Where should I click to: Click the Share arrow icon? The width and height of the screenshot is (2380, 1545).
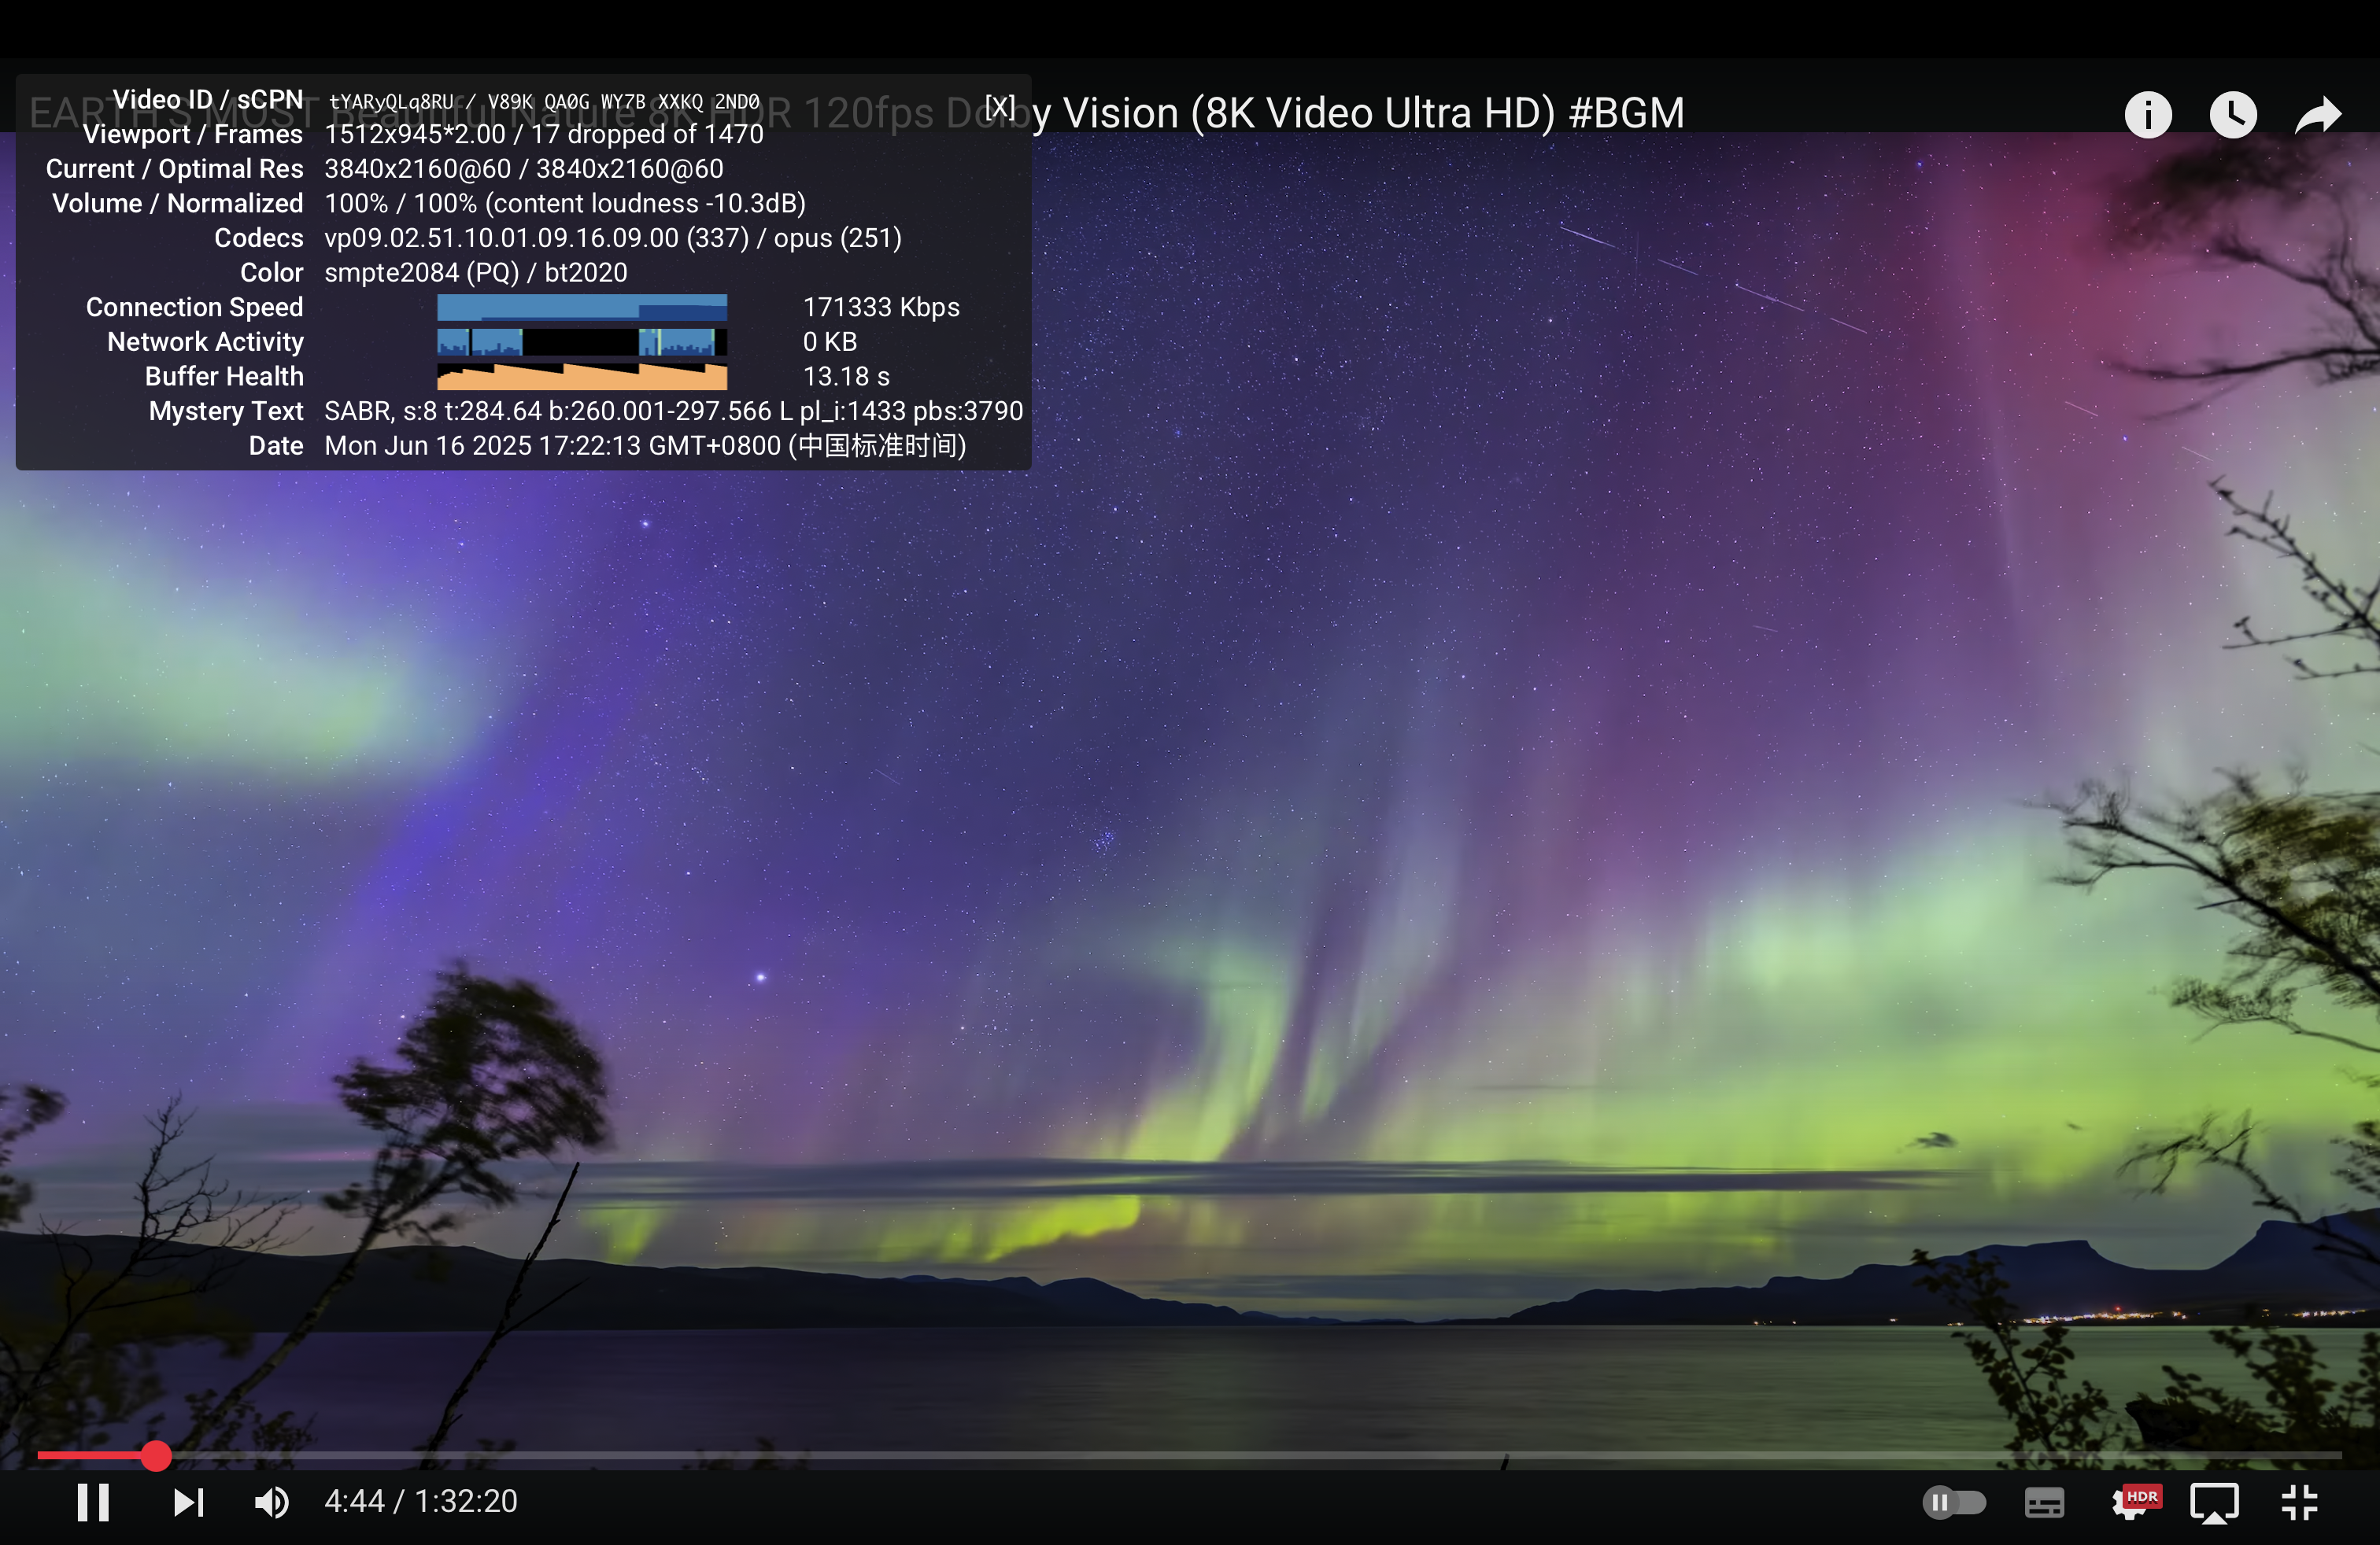tap(2317, 115)
